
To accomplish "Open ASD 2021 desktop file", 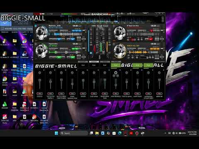I will pos(24,118).
